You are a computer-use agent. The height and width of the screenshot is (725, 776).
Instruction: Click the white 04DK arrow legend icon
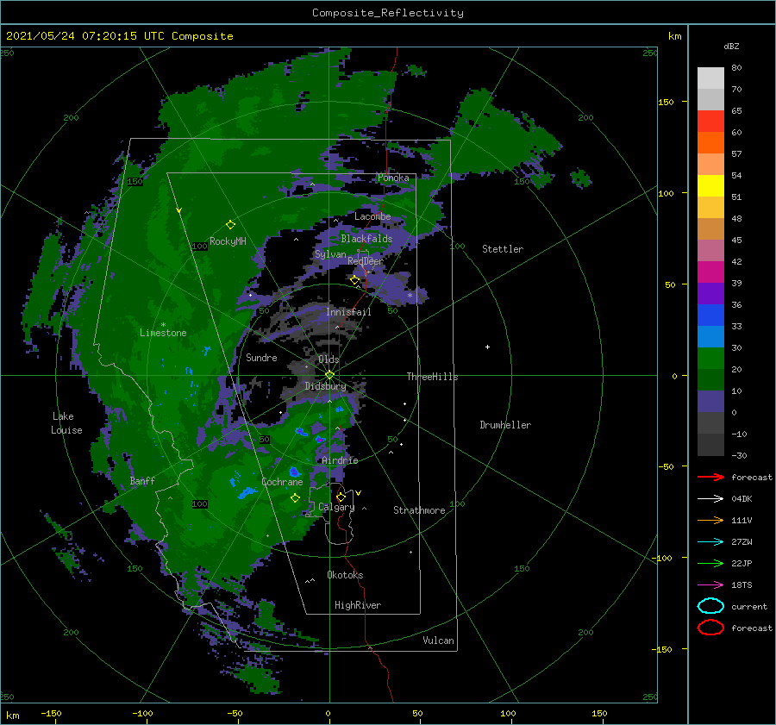click(710, 499)
